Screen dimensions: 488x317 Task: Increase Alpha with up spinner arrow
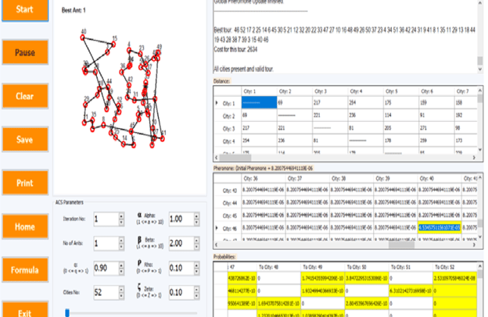[197, 216]
